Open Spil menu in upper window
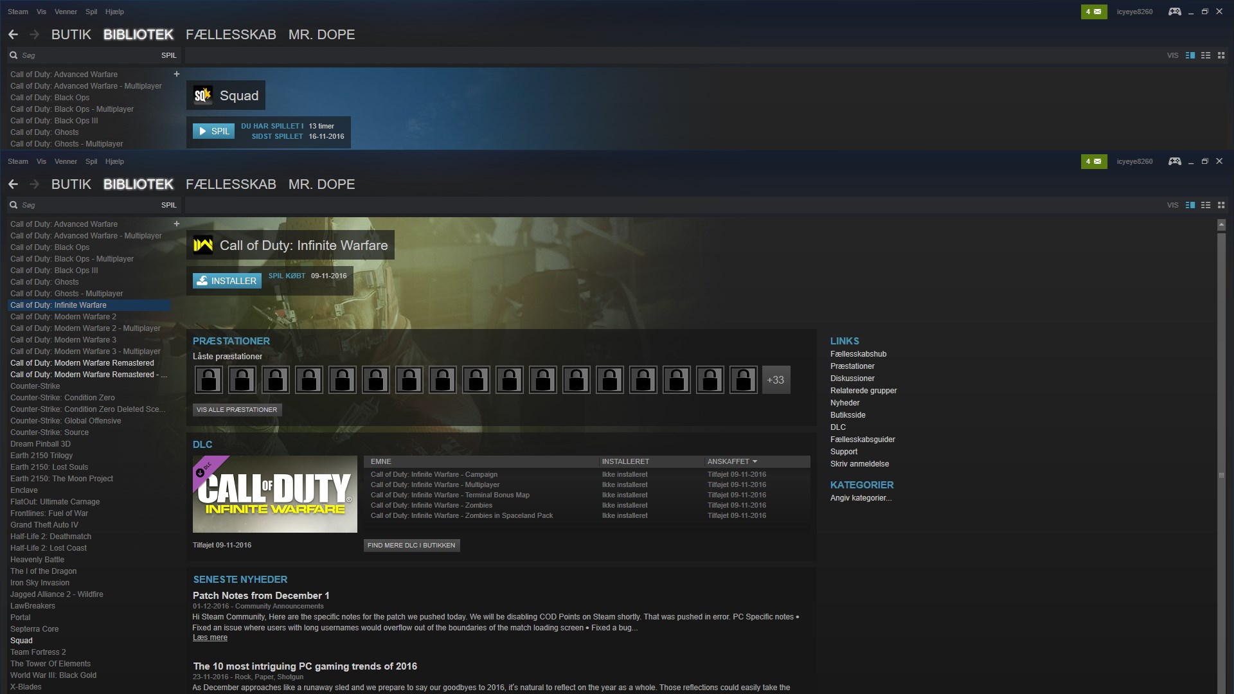The width and height of the screenshot is (1234, 694). [91, 12]
